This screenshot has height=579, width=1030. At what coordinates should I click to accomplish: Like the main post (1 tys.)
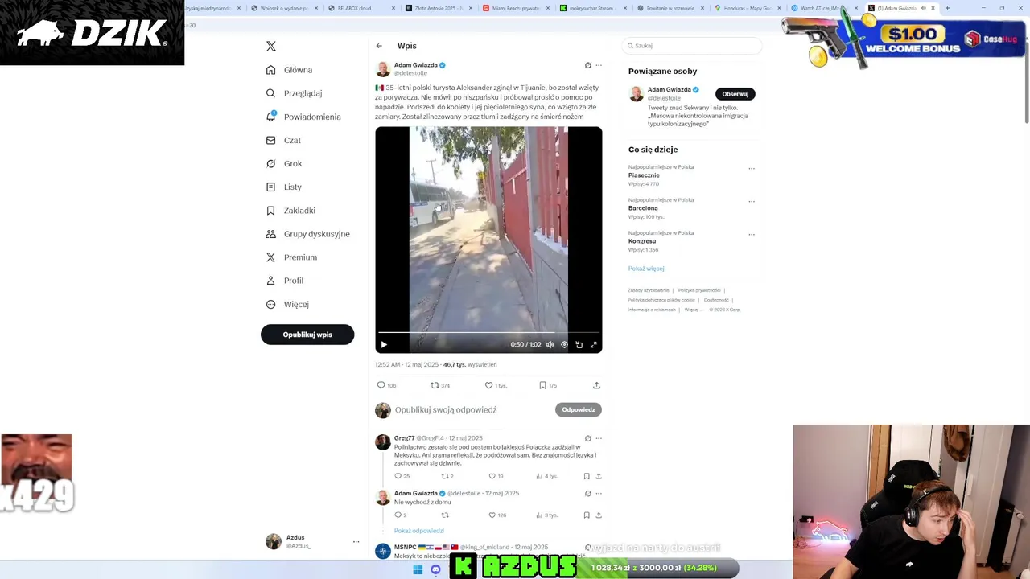pos(495,385)
